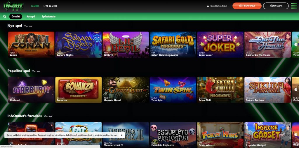Screen dimensions: 299x148
Task: Open the search magnifier icon
Action: pyautogui.click(x=5, y=17)
